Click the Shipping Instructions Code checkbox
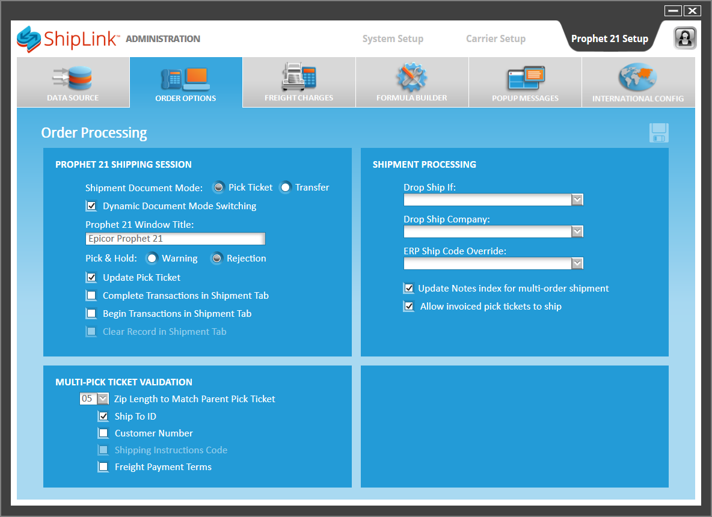Viewport: 712px width, 517px height. [103, 450]
